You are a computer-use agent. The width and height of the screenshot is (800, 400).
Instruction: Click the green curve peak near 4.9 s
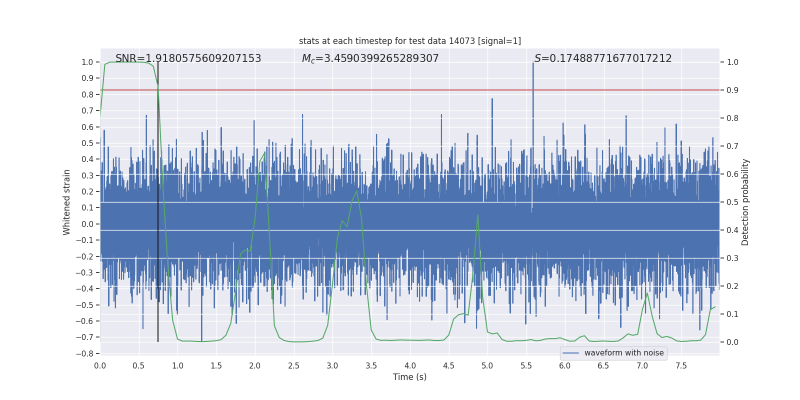pos(477,215)
